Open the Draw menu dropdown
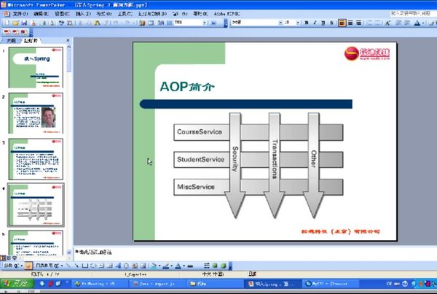 click(x=13, y=266)
